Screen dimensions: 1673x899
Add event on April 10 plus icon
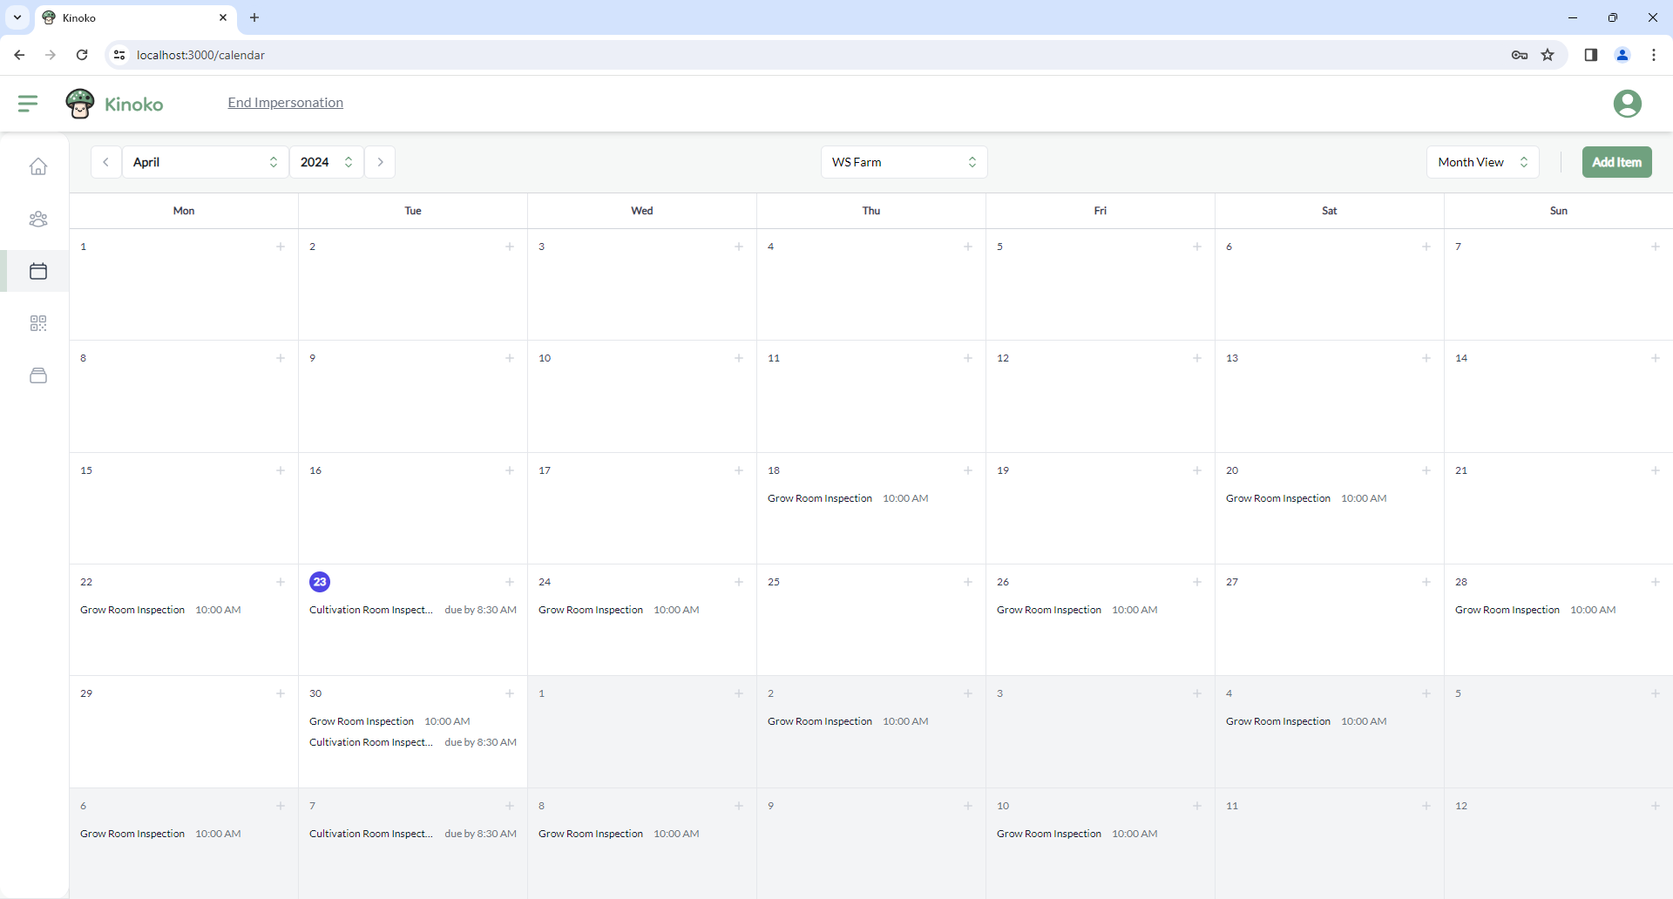(x=738, y=358)
